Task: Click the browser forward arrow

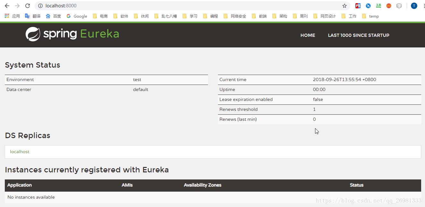Action: [x=17, y=6]
